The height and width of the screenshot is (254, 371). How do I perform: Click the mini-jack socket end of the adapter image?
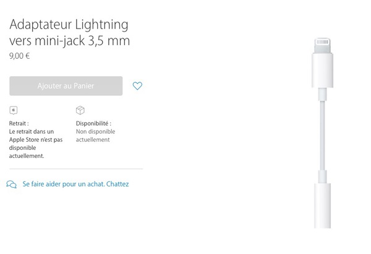tap(322, 206)
